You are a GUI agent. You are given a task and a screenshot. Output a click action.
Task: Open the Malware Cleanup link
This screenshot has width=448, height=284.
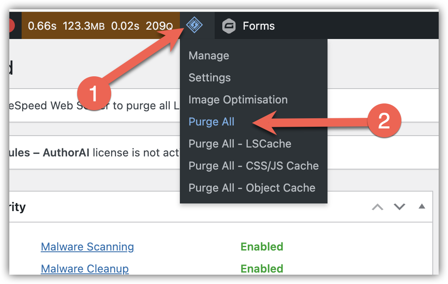tap(85, 268)
